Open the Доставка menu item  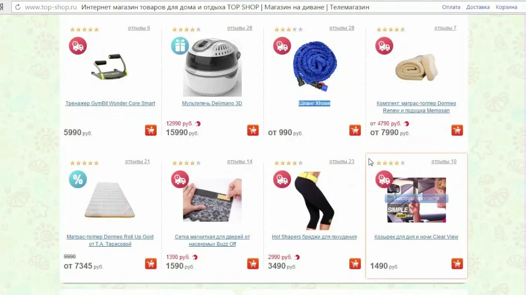point(478,7)
